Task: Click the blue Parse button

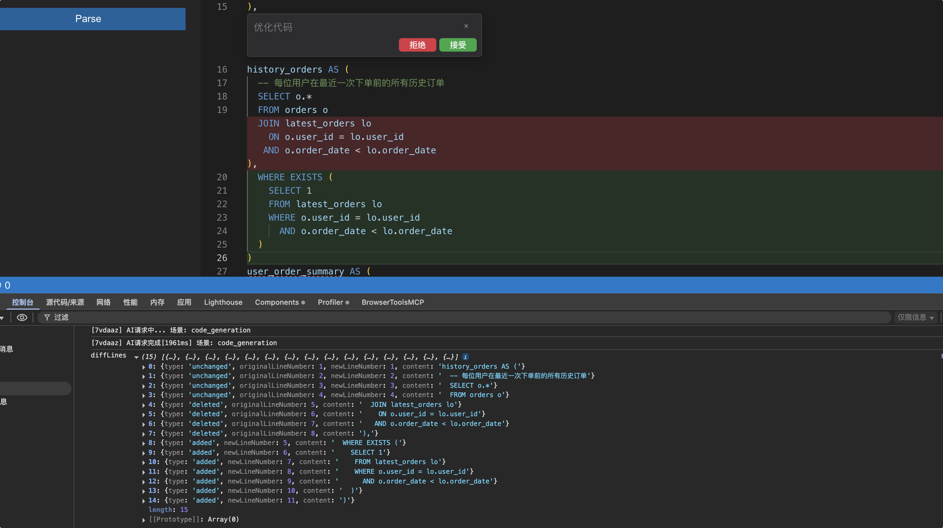Action: pyautogui.click(x=88, y=19)
